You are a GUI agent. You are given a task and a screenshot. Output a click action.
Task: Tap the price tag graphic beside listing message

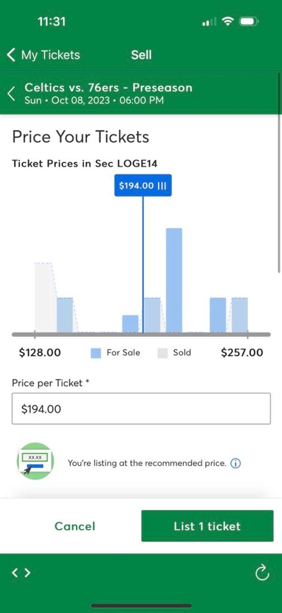click(x=35, y=461)
